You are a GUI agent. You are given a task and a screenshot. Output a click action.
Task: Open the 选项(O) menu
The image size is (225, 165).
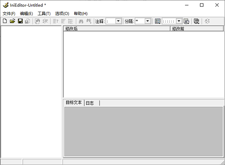coord(62,14)
